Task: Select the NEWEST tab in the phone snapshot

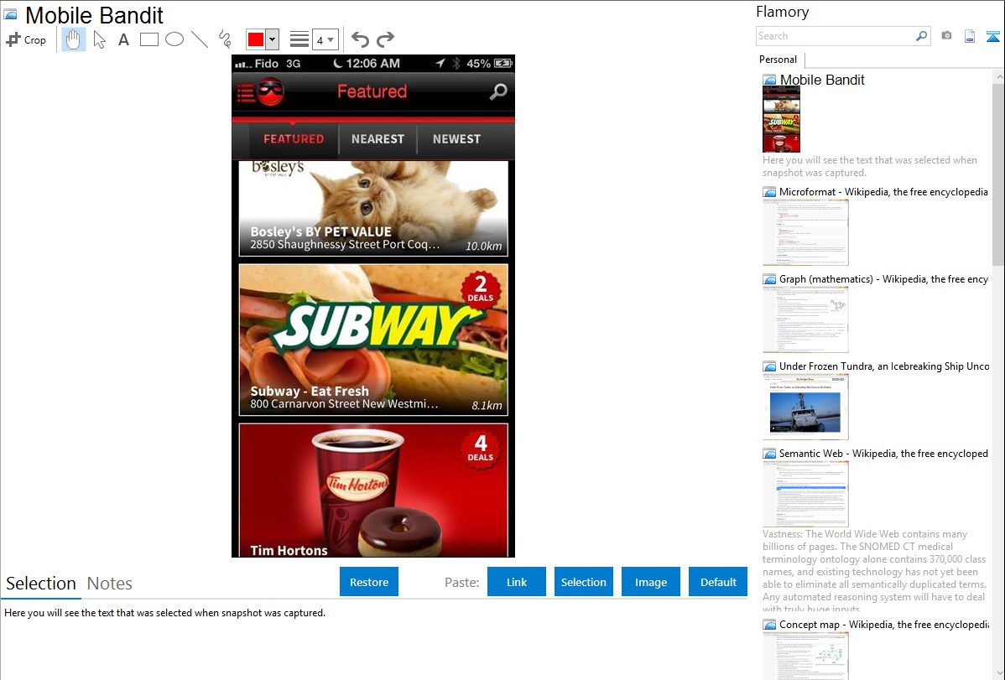Action: 456,139
